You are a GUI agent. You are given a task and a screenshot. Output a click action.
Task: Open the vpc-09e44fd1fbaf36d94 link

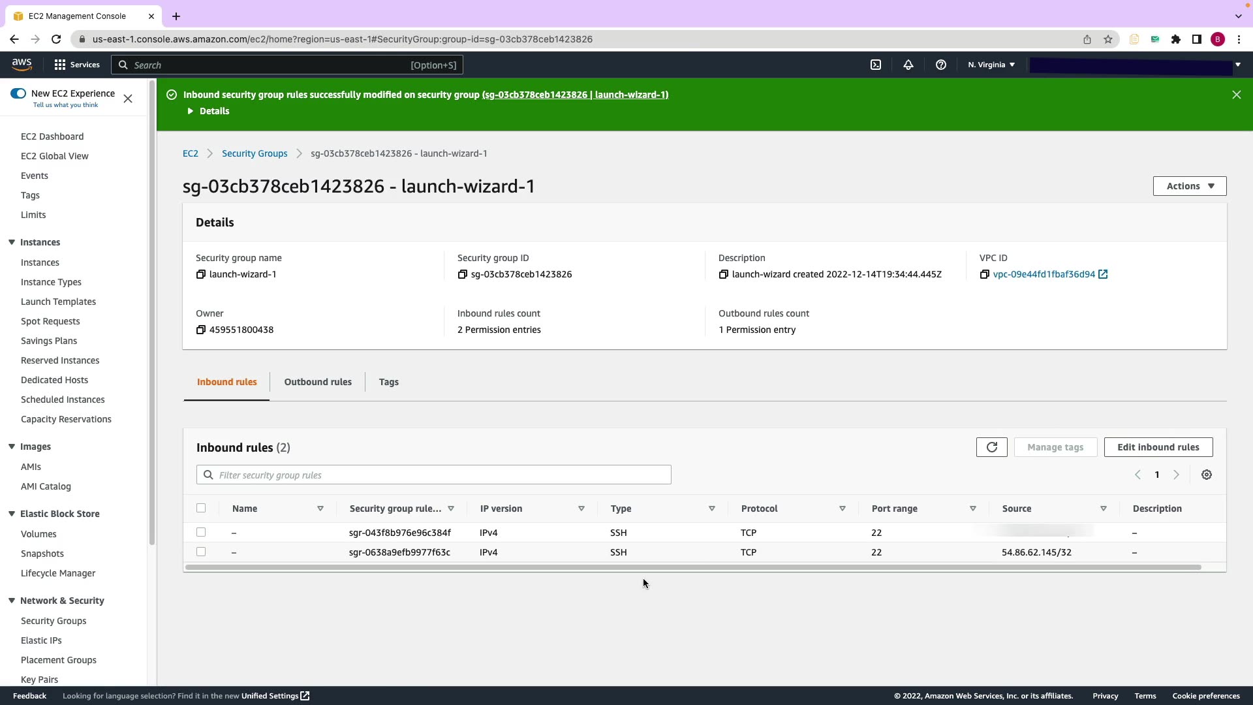1044,274
